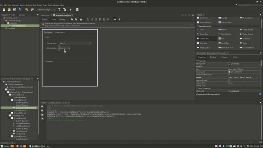This screenshot has width=263, height=148.
Task: Edit the model property value
Action: click(x=243, y=77)
